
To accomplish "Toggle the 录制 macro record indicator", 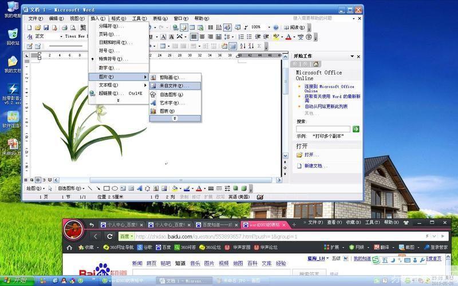I will [184, 197].
